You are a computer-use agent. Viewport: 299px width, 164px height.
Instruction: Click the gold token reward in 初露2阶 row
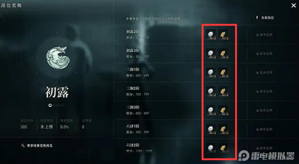click(x=223, y=35)
